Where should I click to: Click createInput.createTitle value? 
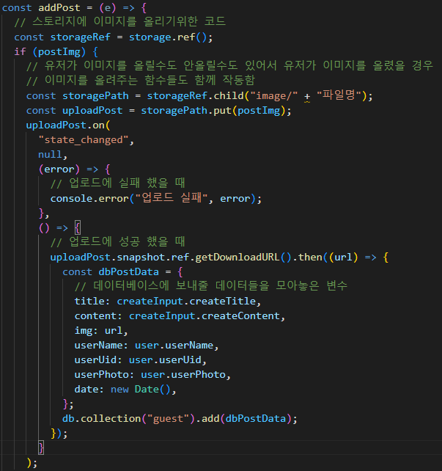(x=186, y=302)
